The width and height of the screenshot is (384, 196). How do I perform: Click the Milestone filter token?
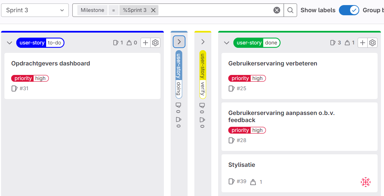(x=92, y=10)
